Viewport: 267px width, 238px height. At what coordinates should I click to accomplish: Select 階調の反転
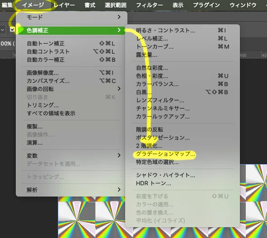pos(183,130)
